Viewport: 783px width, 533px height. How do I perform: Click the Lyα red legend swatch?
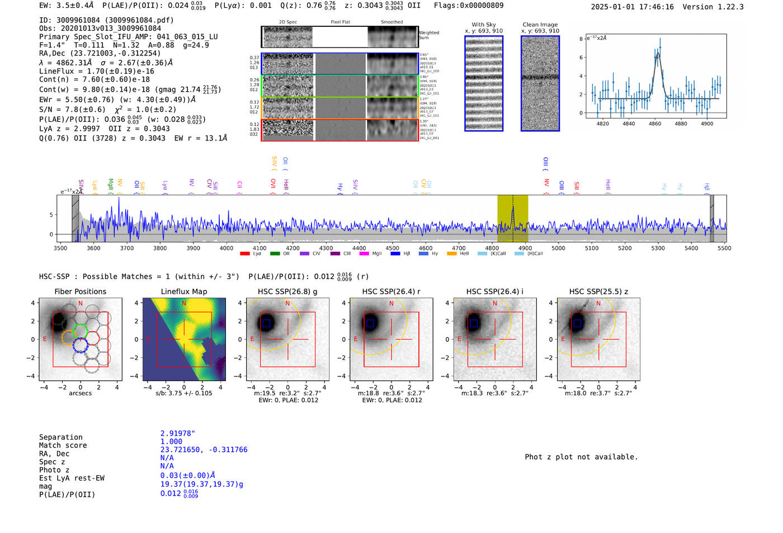pos(244,254)
